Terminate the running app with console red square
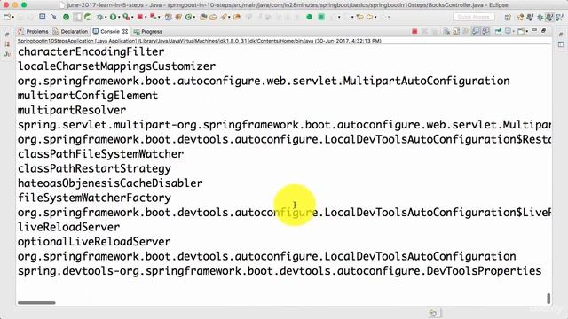 414,32
